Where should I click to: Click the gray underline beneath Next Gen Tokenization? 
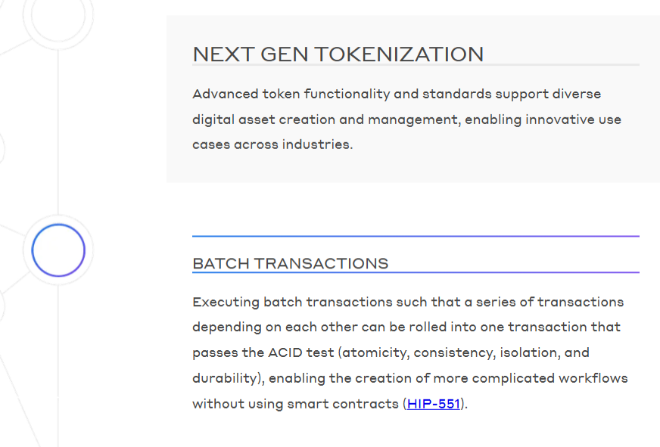coord(416,65)
